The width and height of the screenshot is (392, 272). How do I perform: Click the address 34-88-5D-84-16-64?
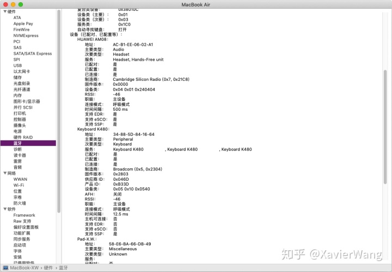134,134
